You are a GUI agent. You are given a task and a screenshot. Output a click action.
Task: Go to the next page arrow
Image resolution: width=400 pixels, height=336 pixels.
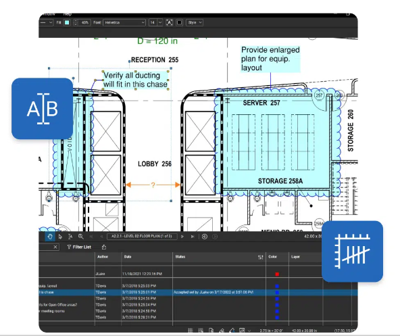tap(182, 237)
